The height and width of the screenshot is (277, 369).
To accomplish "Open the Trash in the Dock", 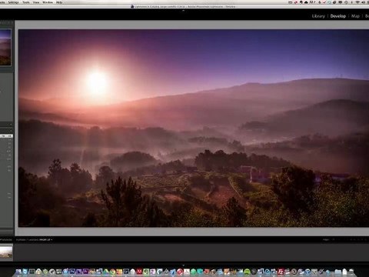I will (x=351, y=272).
